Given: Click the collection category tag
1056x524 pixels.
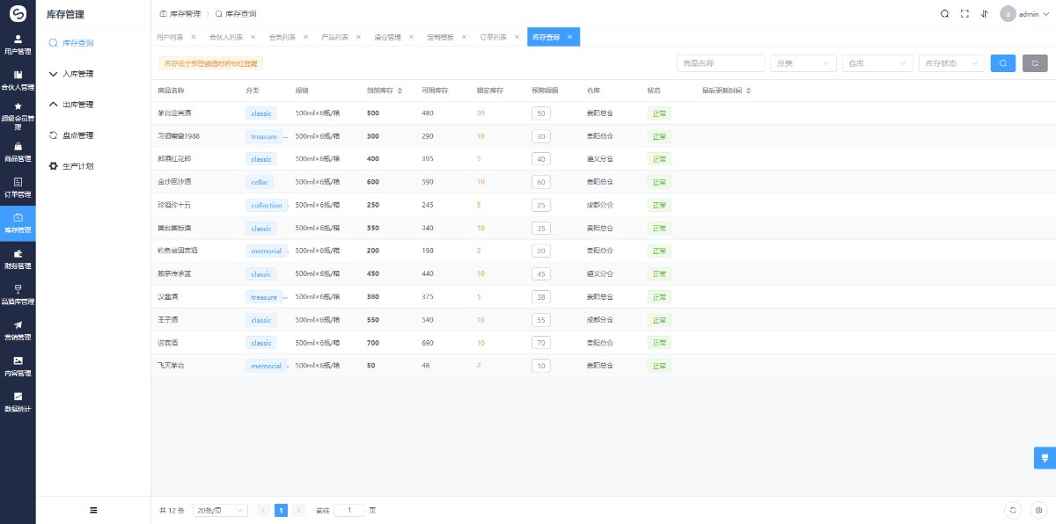Looking at the screenshot, I should click(x=267, y=205).
